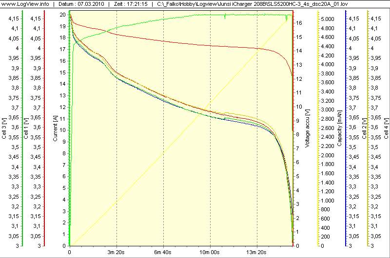This screenshot has width=390, height=258.
Task: Click the 'Cell 4 [V]' axis title
Action: coord(386,129)
